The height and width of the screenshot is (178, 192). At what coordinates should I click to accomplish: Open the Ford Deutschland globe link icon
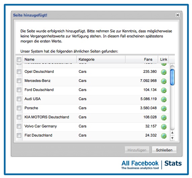[x=164, y=90]
